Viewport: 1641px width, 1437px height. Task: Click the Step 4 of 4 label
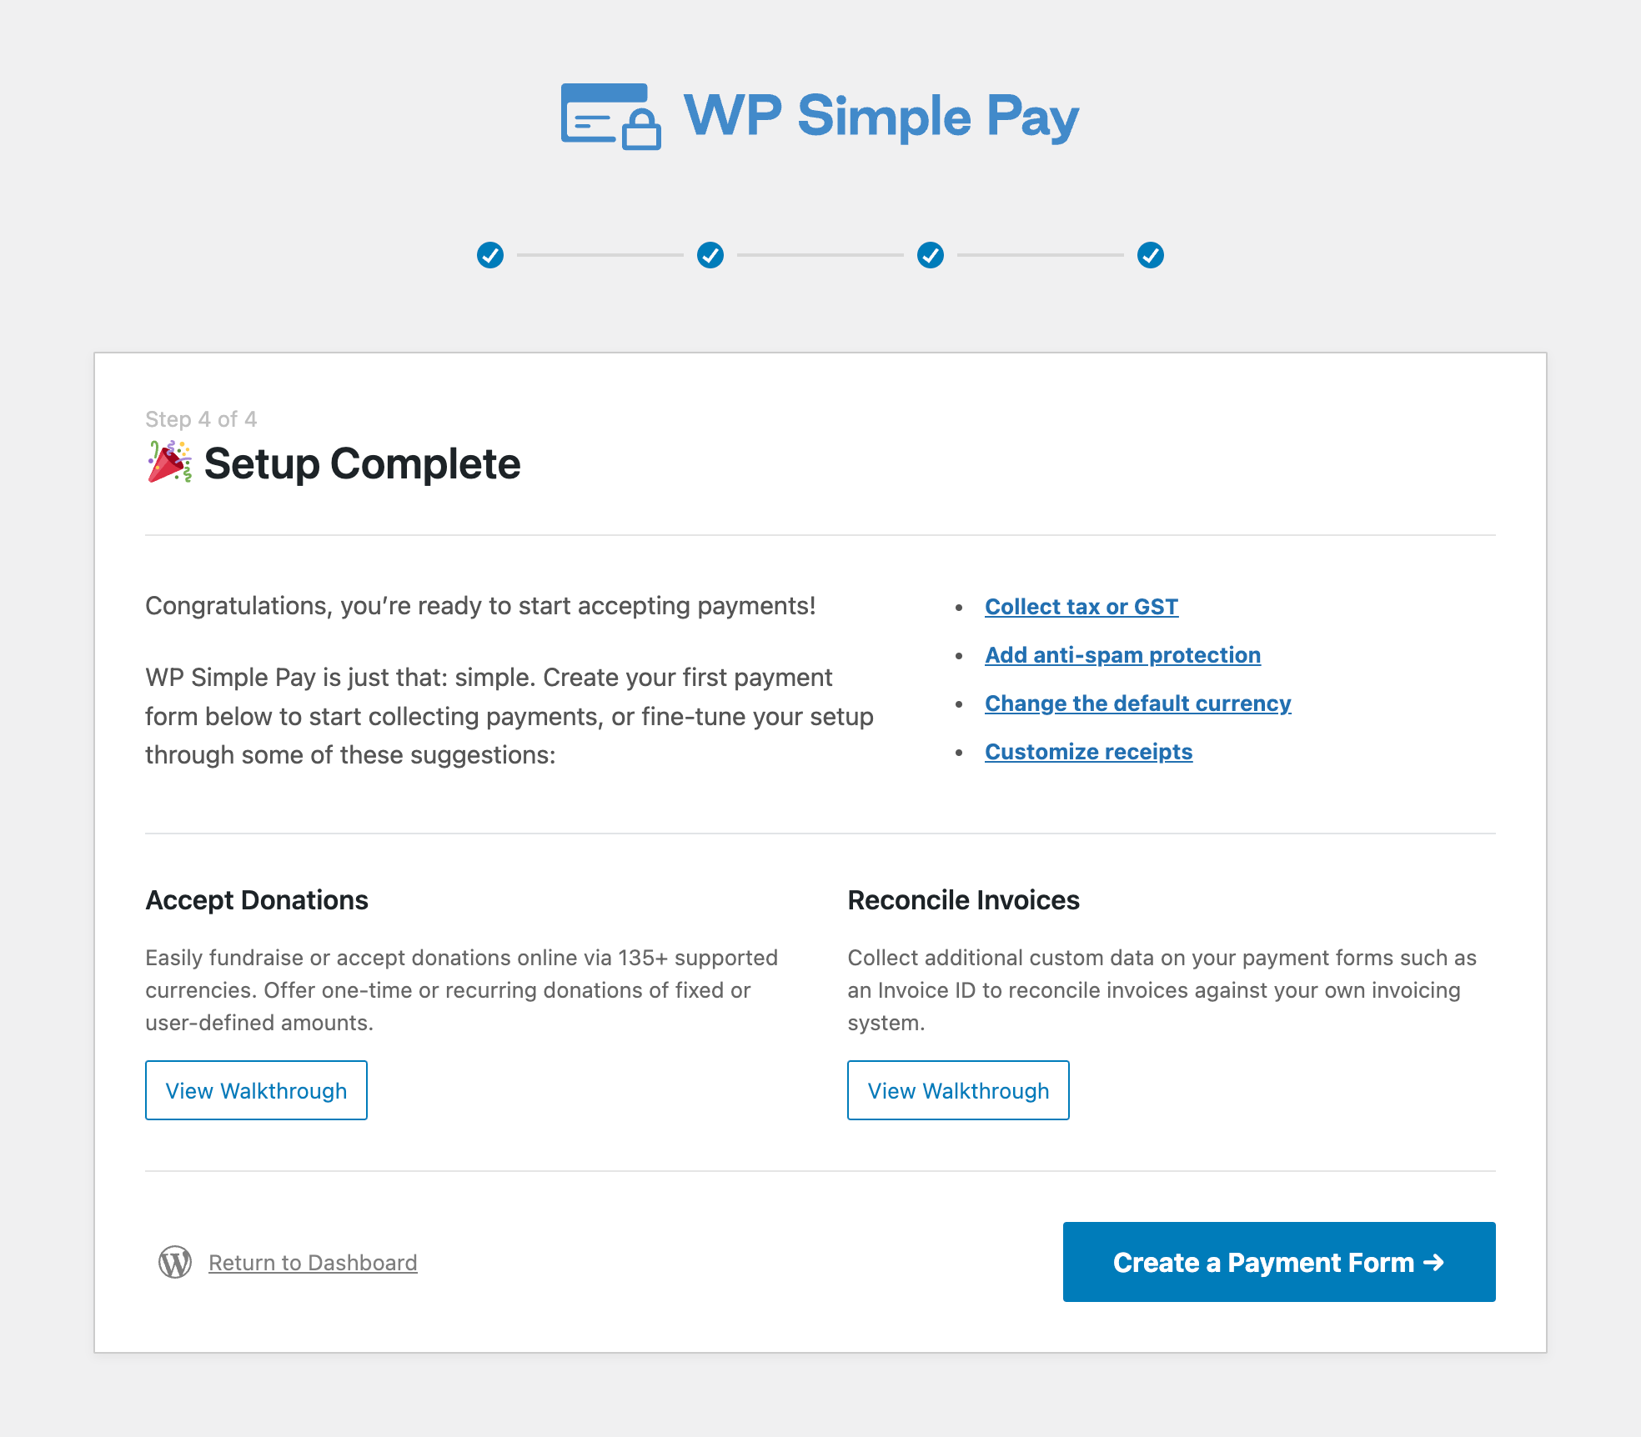click(x=199, y=418)
